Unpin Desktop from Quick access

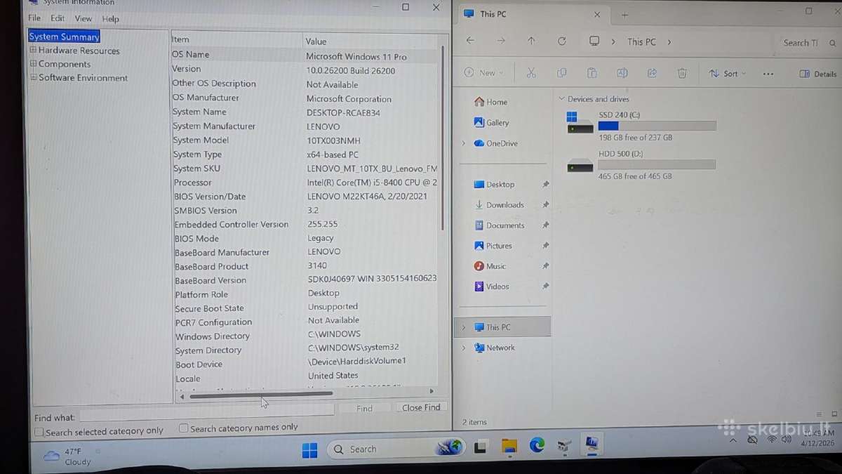click(x=545, y=185)
